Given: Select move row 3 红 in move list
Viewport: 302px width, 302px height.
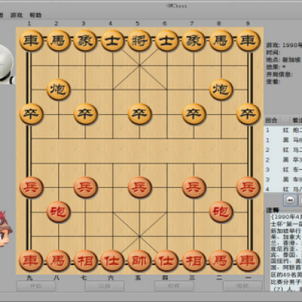Looking at the screenshot, I should pos(283,170).
